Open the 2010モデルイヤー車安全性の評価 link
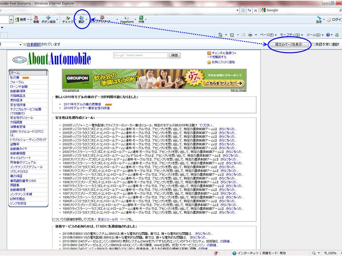Image resolution: width=342 pixels, height=256 pixels. click(x=87, y=108)
